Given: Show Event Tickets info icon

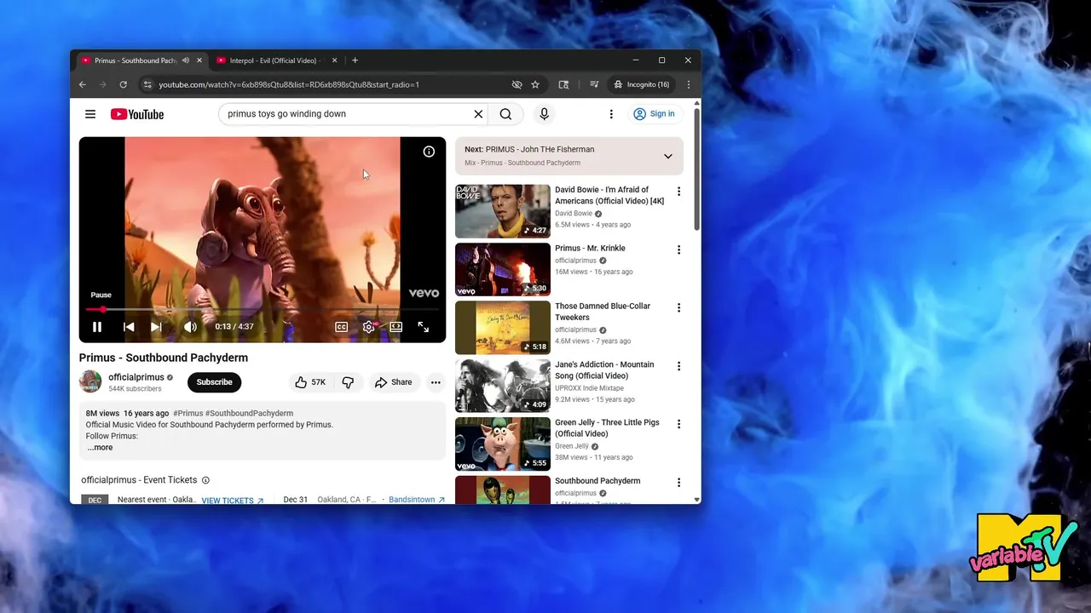Looking at the screenshot, I should tap(205, 480).
